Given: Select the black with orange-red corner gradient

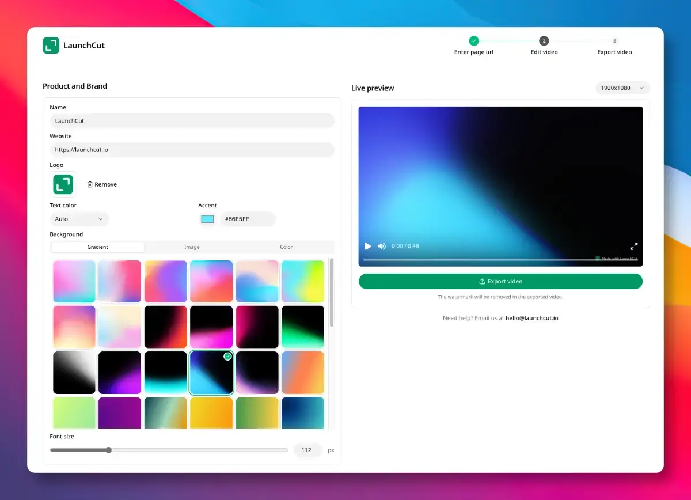Looking at the screenshot, I should 166,327.
